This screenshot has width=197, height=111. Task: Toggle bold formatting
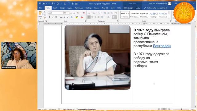(50, 17)
